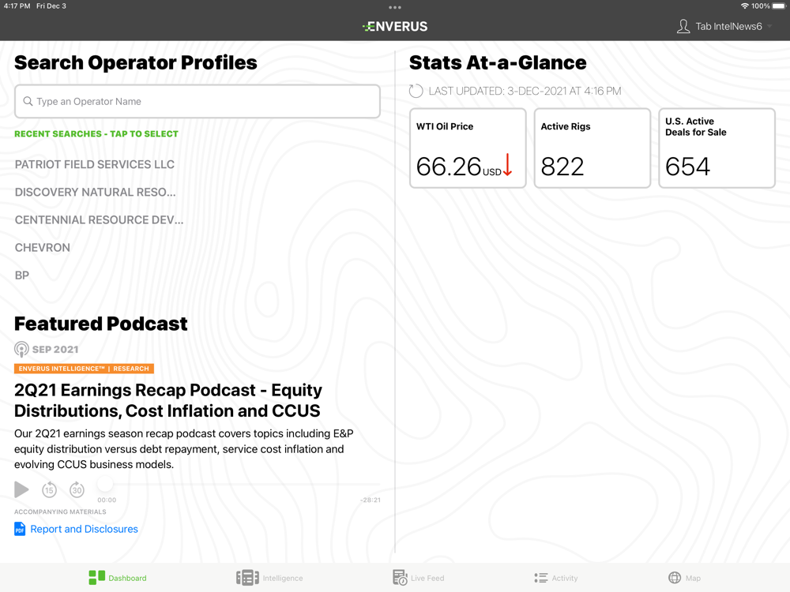The image size is (790, 592).
Task: Click the search magnifier icon
Action: click(28, 101)
